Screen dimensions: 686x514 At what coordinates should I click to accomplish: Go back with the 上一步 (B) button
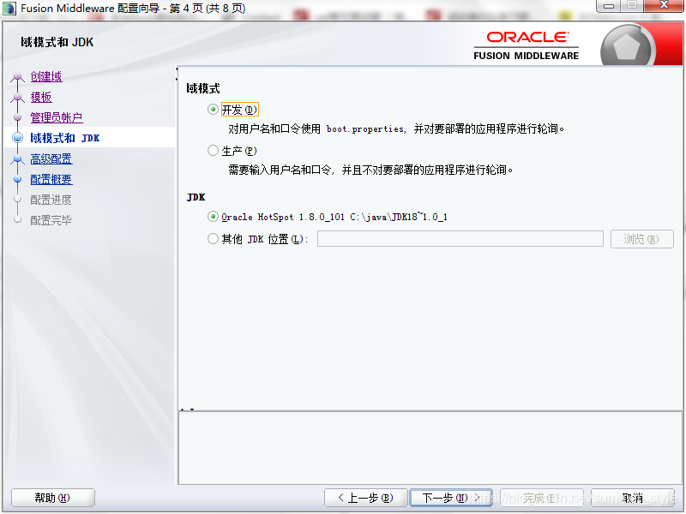click(366, 498)
